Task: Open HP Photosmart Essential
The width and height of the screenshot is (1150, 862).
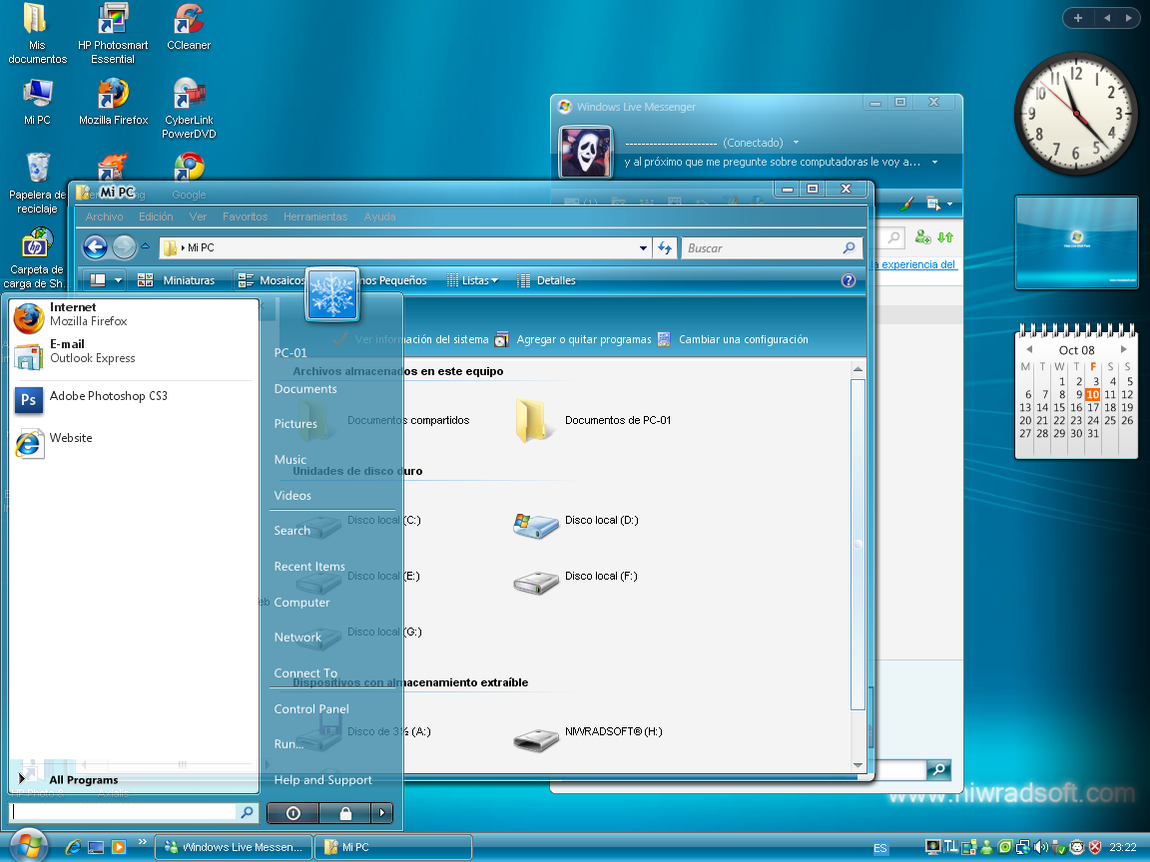Action: (x=112, y=20)
